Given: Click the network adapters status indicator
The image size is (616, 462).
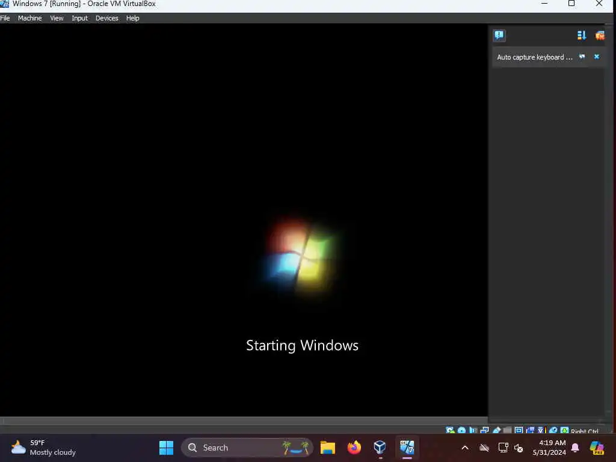Looking at the screenshot, I should pyautogui.click(x=485, y=431).
